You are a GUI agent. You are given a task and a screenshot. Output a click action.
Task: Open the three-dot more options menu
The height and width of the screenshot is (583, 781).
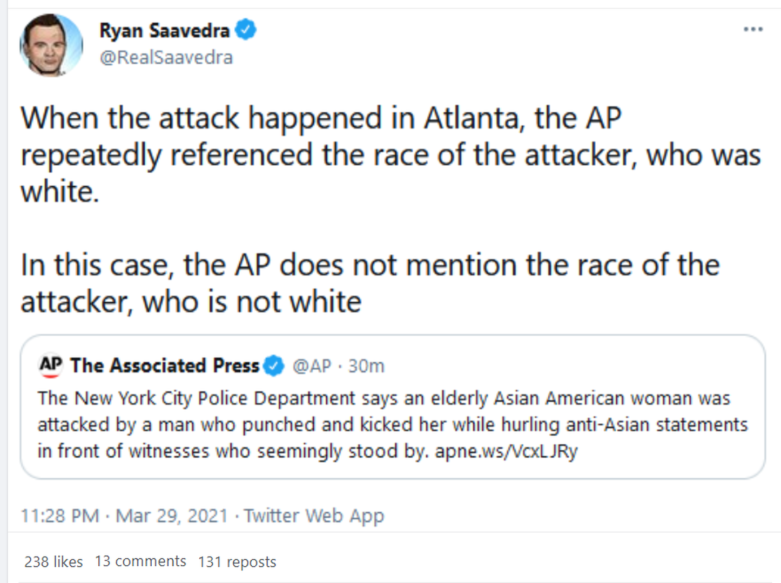click(753, 30)
